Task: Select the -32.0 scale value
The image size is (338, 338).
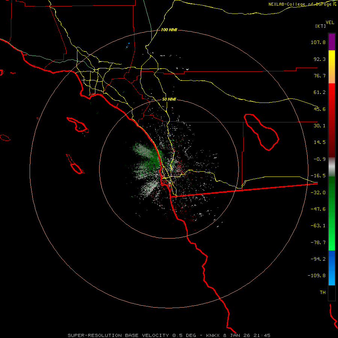Action: (x=318, y=193)
